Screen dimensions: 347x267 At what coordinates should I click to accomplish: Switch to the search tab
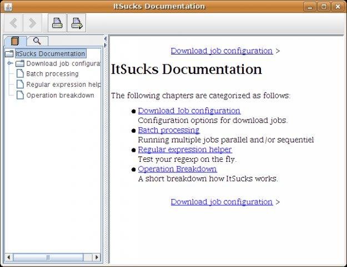(37, 41)
